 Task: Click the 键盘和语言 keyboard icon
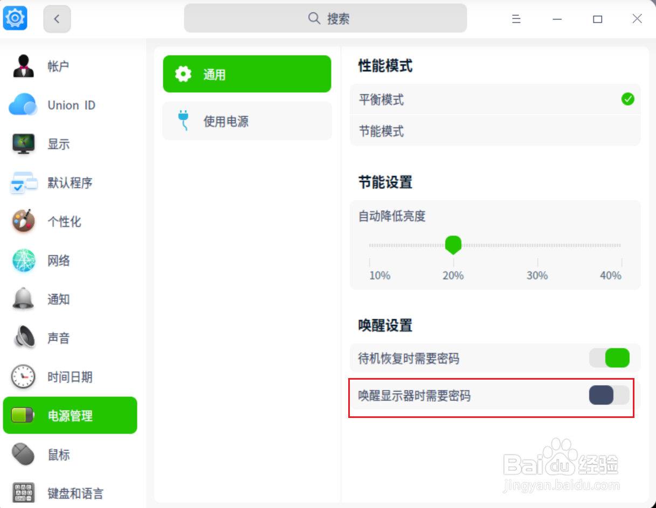(23, 493)
